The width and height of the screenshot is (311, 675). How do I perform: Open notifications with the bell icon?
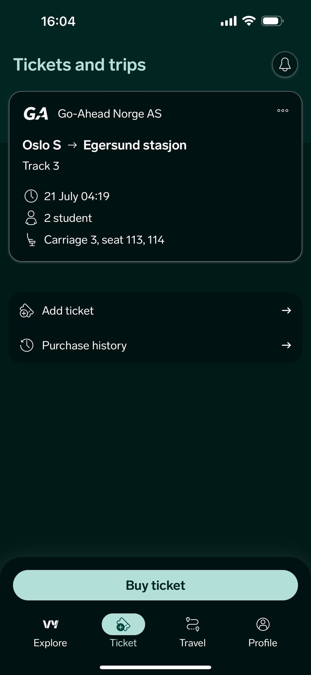285,65
